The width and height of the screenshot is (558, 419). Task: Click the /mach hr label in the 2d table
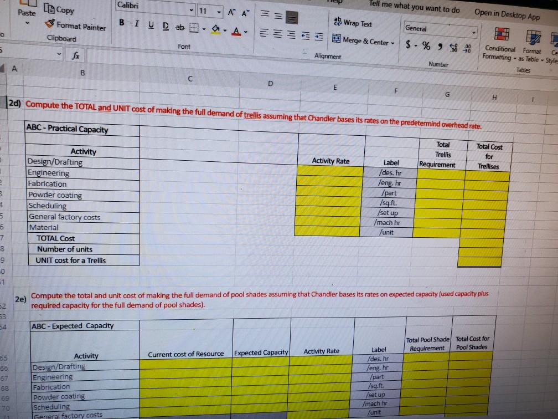[x=387, y=223]
